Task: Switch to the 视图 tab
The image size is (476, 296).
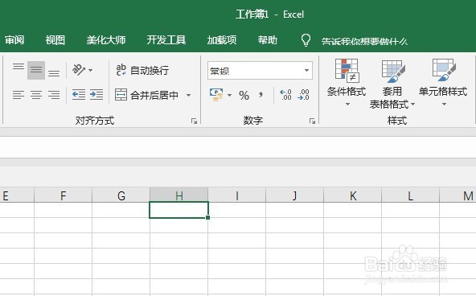Action: click(55, 40)
